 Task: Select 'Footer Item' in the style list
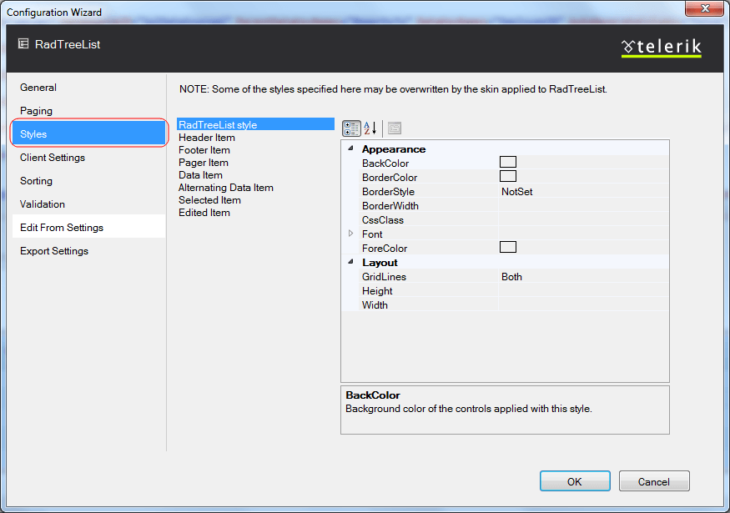[x=255, y=150]
